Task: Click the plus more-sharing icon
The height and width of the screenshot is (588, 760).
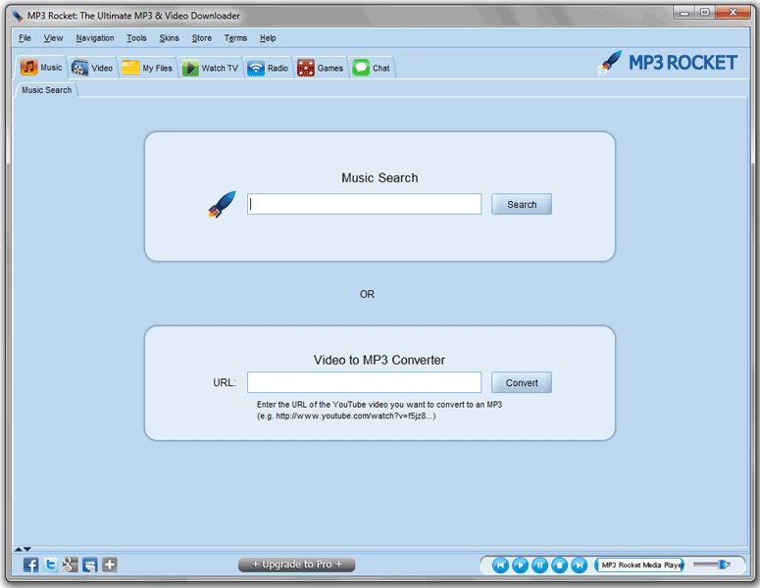Action: pos(110,564)
